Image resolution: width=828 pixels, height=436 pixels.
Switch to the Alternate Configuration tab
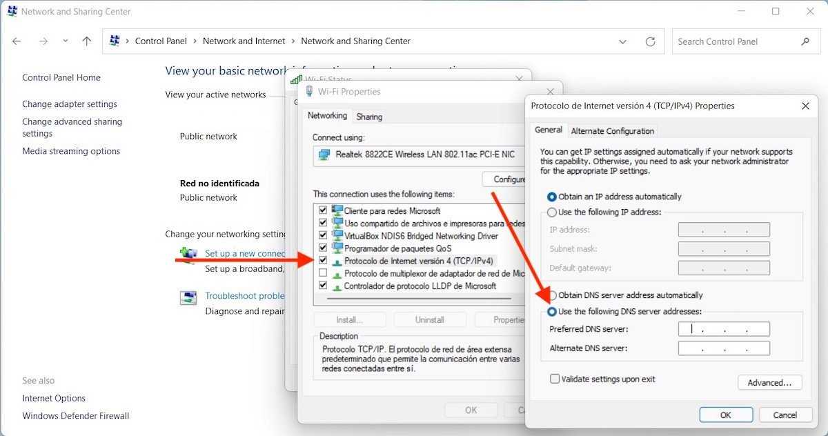[612, 131]
